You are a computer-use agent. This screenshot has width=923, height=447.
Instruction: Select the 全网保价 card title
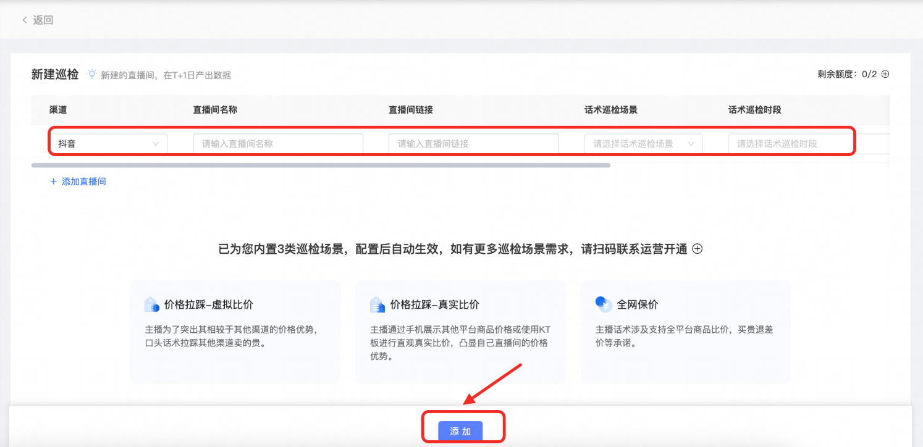tap(638, 304)
